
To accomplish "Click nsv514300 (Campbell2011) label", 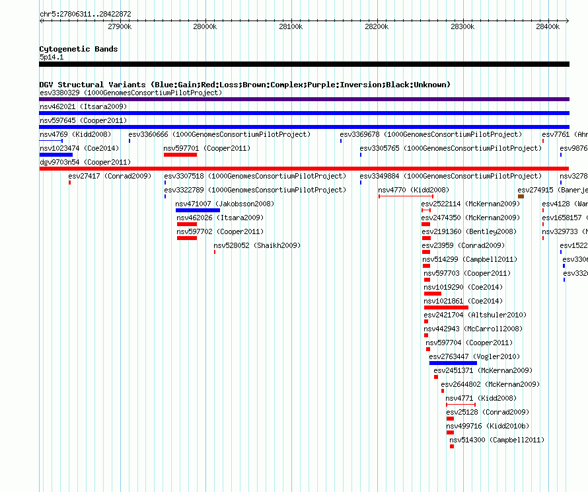I will [497, 440].
